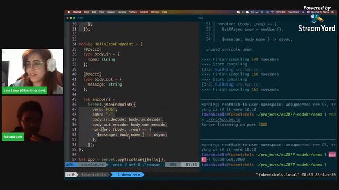The image size is (339, 190).
Task: Open the Edit menu
Action: click(x=94, y=12)
